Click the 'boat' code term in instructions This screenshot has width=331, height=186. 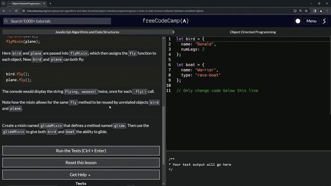70,132
